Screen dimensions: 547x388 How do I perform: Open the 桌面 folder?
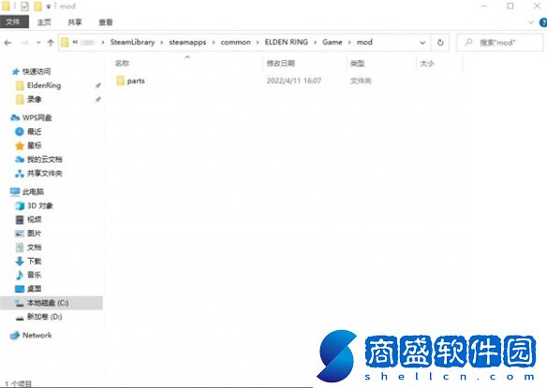(34, 289)
